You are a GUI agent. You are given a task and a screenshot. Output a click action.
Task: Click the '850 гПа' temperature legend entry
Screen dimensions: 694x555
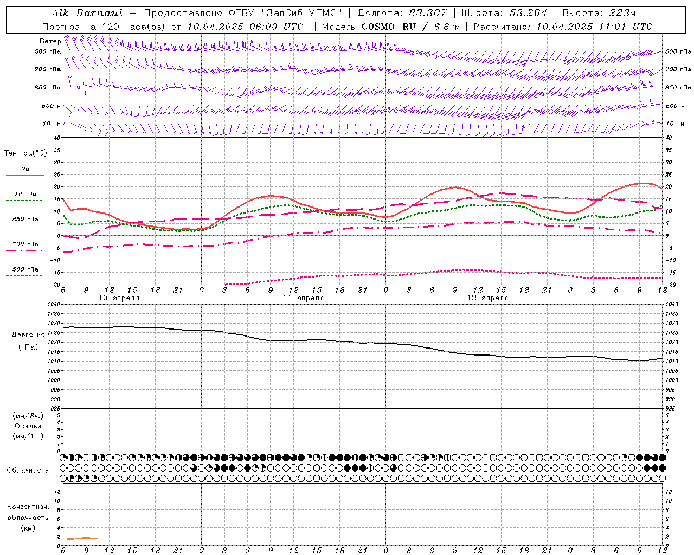(x=25, y=220)
